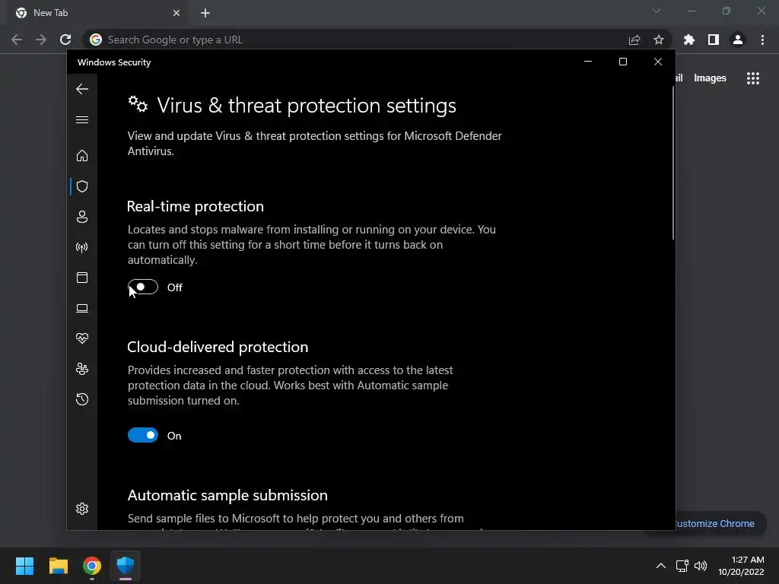Open network status tray icon
Image resolution: width=779 pixels, height=584 pixels.
click(682, 566)
